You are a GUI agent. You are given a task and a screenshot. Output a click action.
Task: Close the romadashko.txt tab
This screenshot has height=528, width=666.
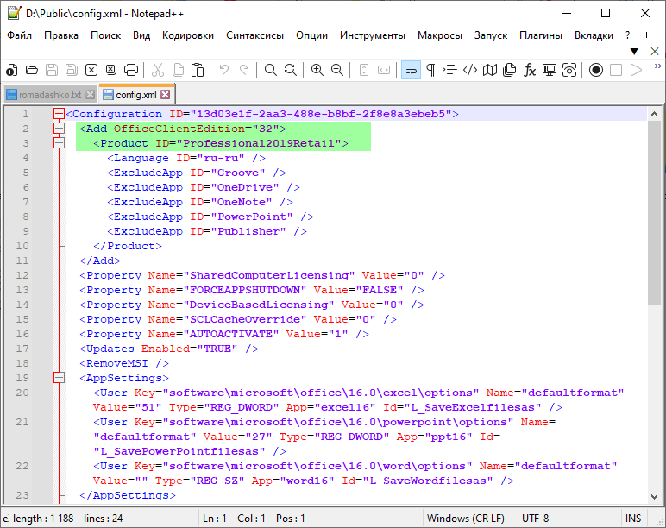click(x=90, y=95)
